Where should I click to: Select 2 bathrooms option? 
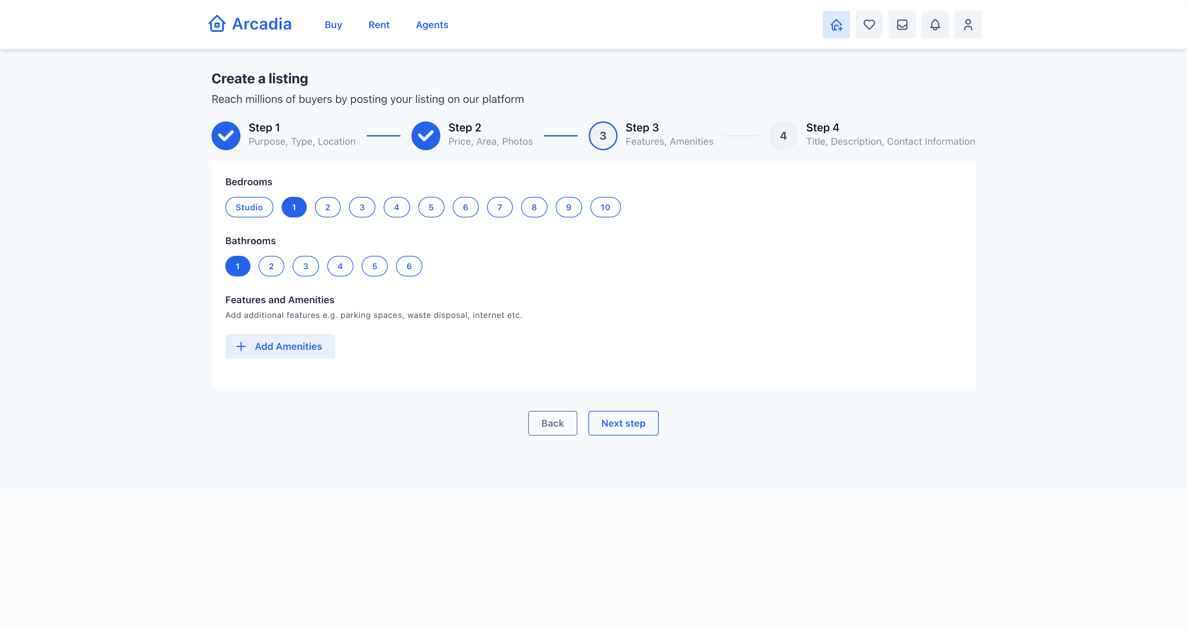click(x=271, y=266)
